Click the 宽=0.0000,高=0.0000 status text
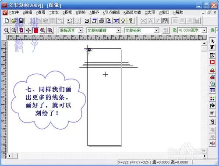This screenshot has height=166, width=219. pos(170,162)
